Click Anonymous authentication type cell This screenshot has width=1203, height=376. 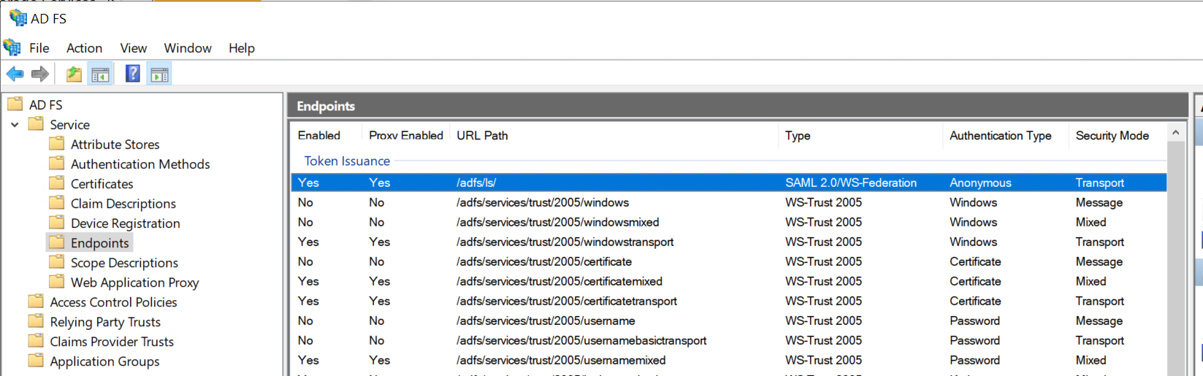tap(980, 183)
